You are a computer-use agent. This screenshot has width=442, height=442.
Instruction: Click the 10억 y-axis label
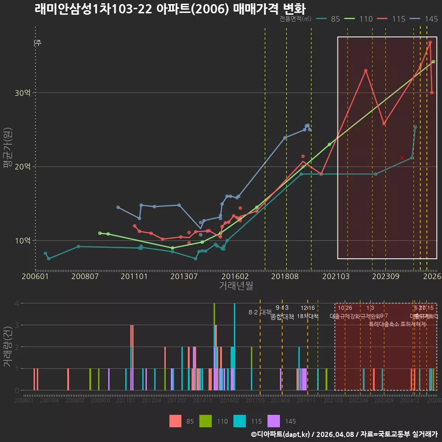pyautogui.click(x=23, y=241)
